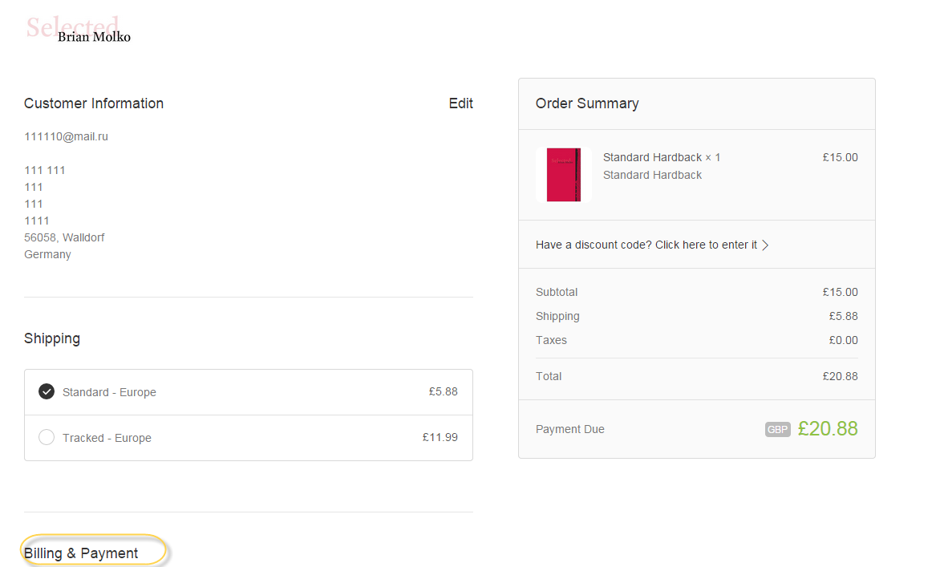Click the Selected Brian Molko logo
The image size is (940, 567).
(78, 30)
